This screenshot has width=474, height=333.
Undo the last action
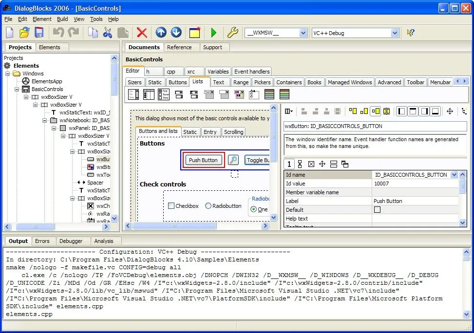[58, 33]
